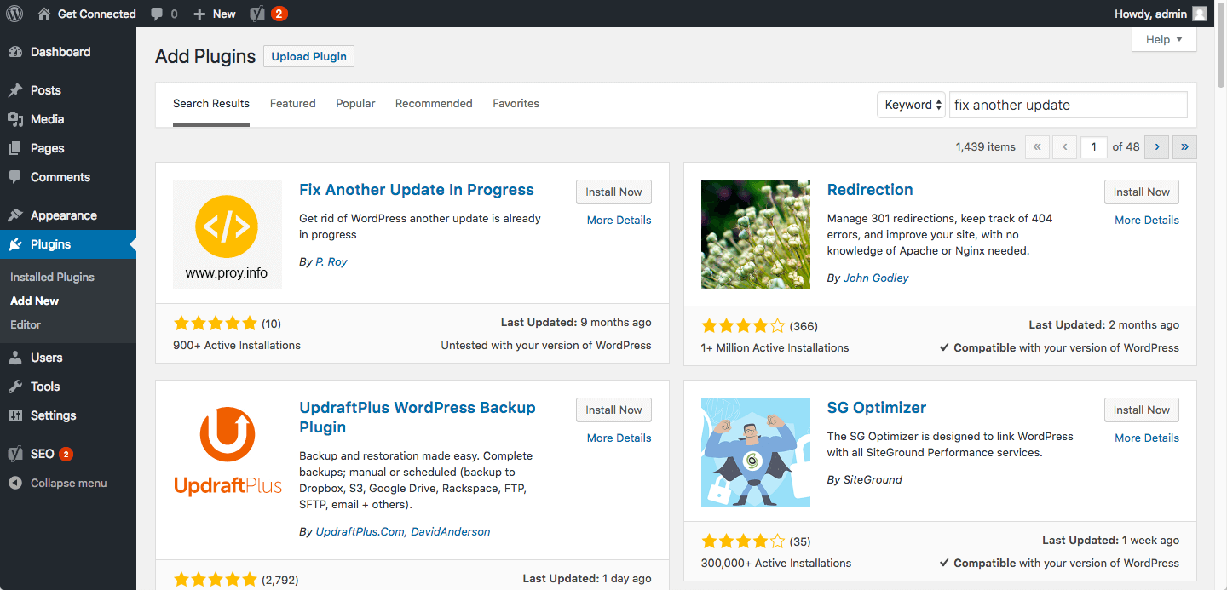Click the Posts pushpin icon
Viewport: 1227px width, 590px height.
tap(15, 90)
